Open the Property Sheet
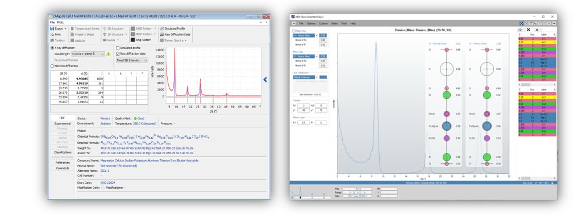The height and width of the screenshot is (215, 582). coord(82,35)
